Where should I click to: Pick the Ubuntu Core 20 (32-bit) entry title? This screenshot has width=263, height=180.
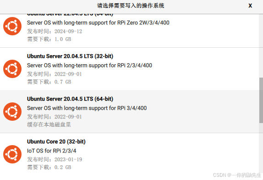pos(56,141)
